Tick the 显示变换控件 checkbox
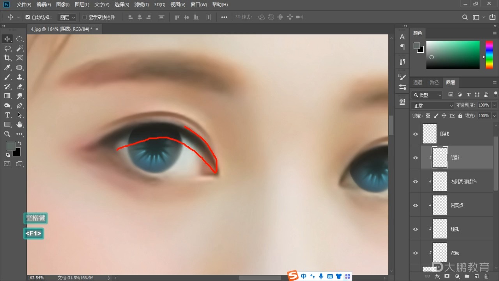This screenshot has height=281, width=499. pos(85,17)
